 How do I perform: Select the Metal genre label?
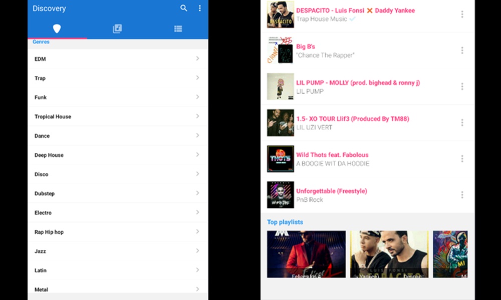(41, 289)
